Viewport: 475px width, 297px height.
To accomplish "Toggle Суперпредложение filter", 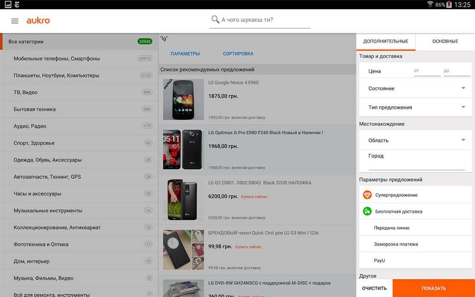I will point(415,195).
